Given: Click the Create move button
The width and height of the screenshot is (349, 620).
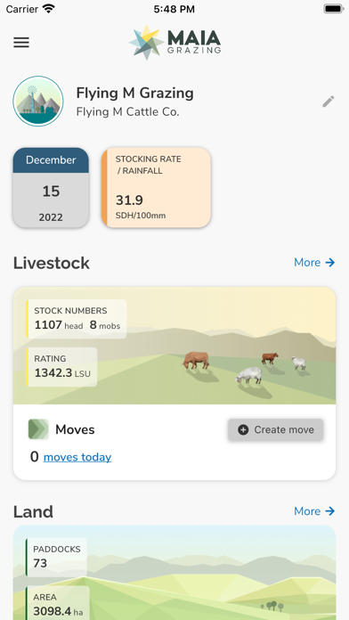Looking at the screenshot, I should [x=275, y=429].
